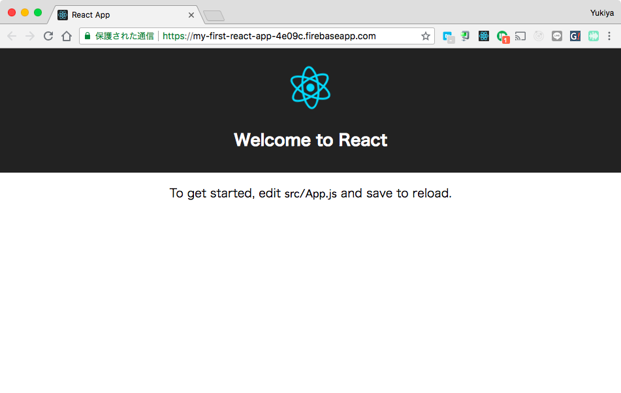Close the browser window with red button

[12, 12]
